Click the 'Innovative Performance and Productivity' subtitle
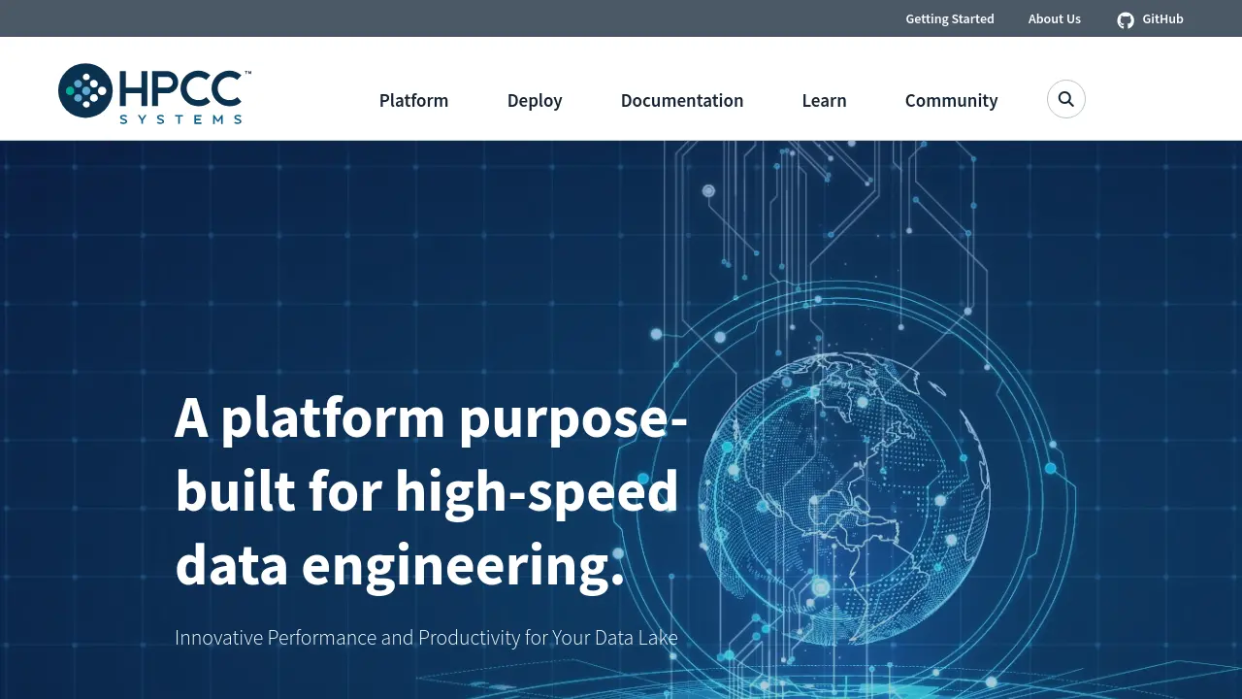The height and width of the screenshot is (699, 1242). [x=426, y=638]
